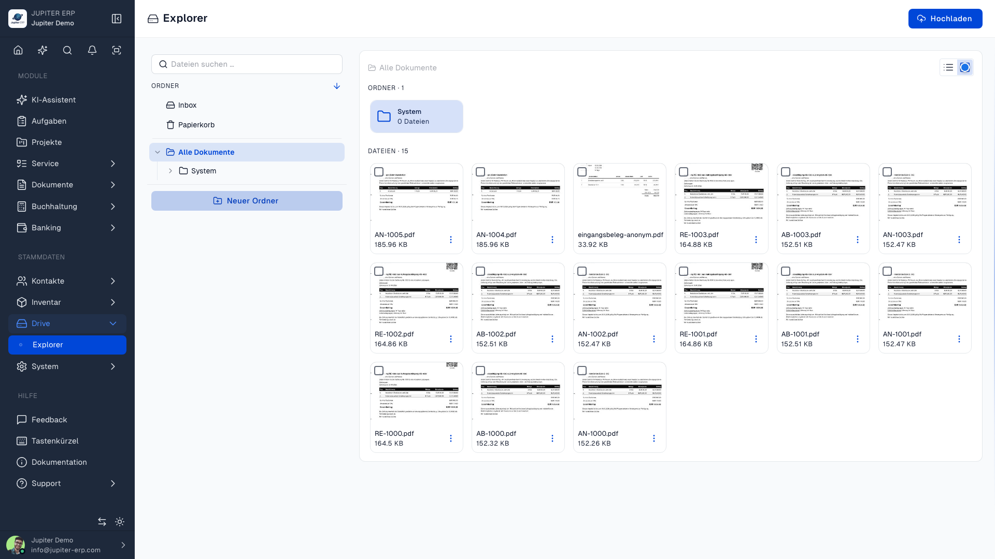The height and width of the screenshot is (559, 995).
Task: Select checkbox for eingangsbeleg-anonym.pdf
Action: [582, 172]
